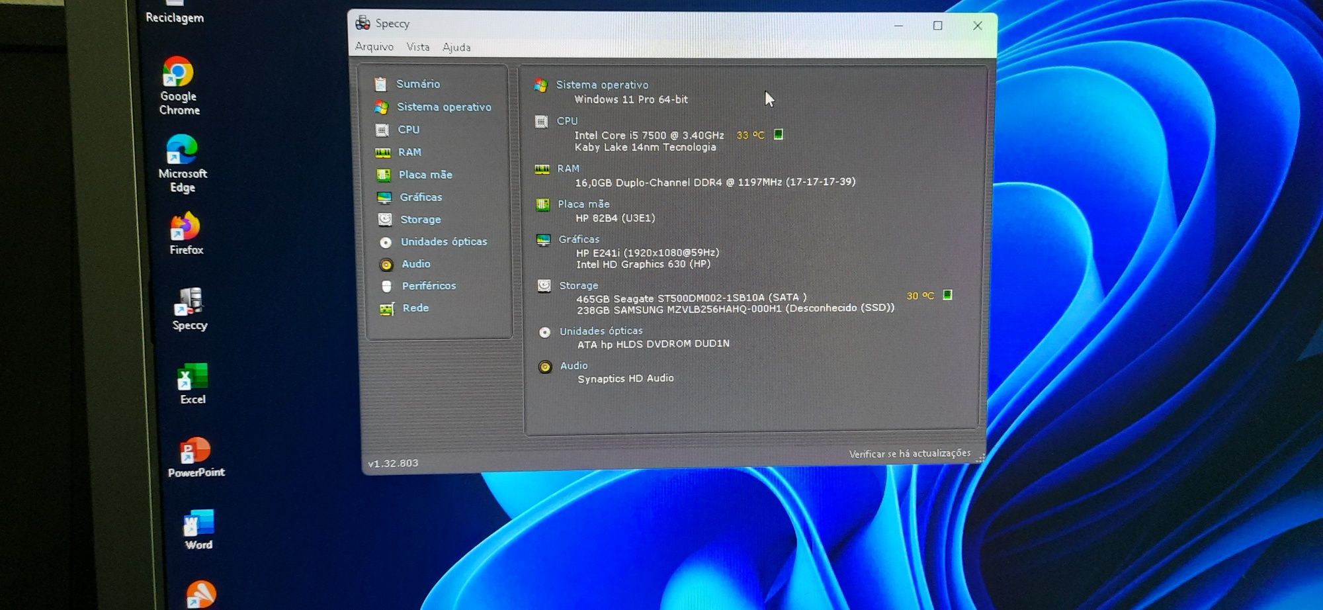Click the Synaptics HD Audio text

click(x=626, y=378)
